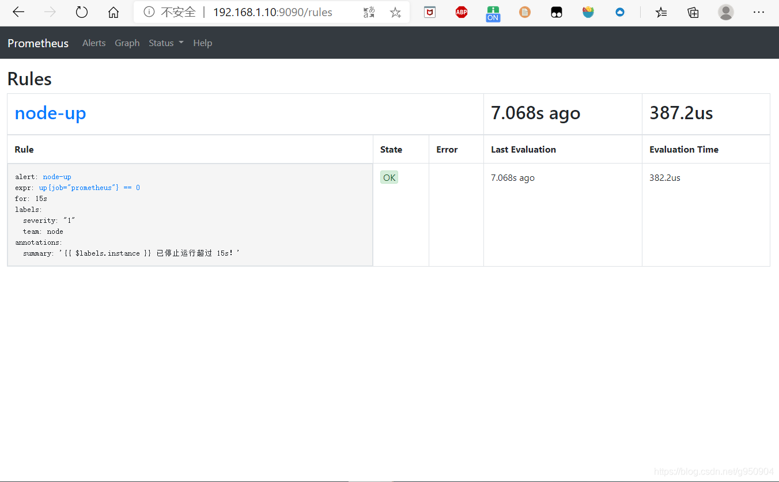Open the browser home page icon
The image size is (779, 482).
click(x=114, y=12)
